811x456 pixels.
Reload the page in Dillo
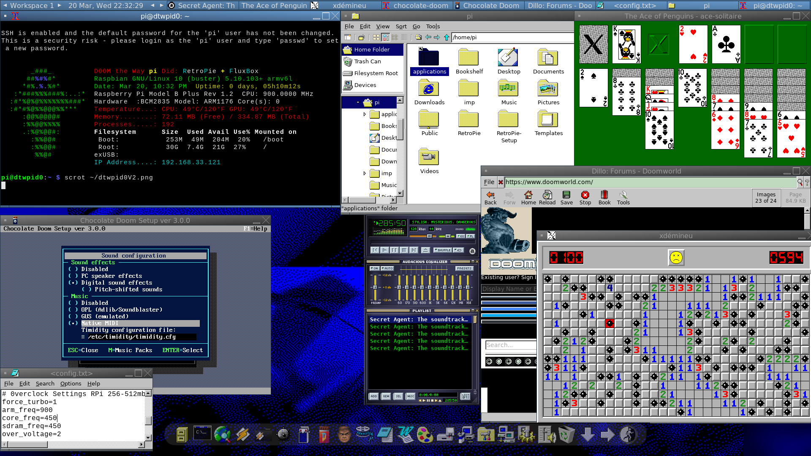547,198
